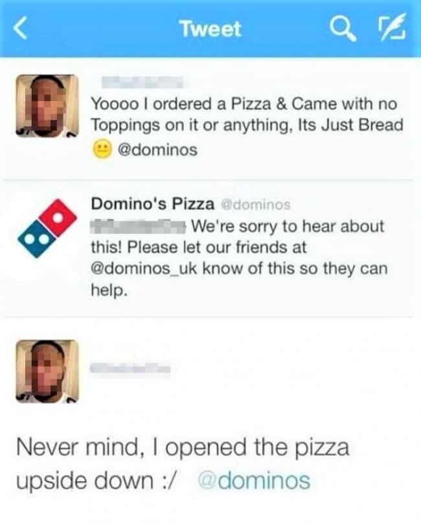Viewport: 421px width, 523px height.
Task: View profile photo of the first tweet author
Action: [47, 106]
